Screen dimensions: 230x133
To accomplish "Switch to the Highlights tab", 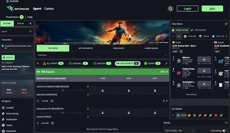I will 119,48.
